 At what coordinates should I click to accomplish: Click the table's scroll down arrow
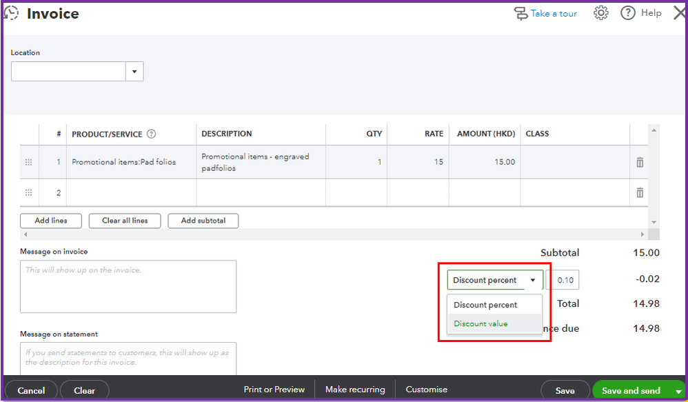654,223
